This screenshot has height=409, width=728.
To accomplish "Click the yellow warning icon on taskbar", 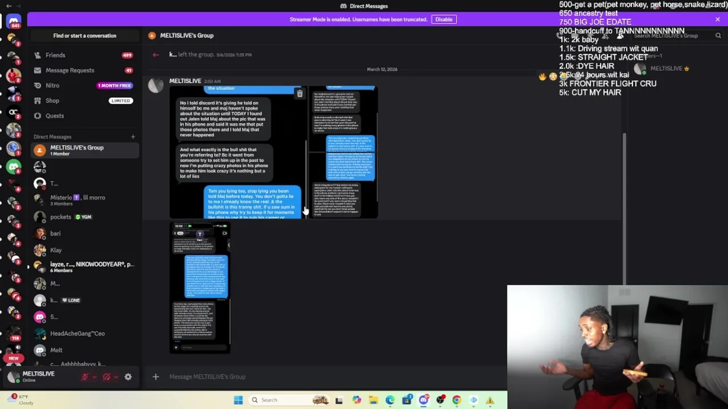I will [x=490, y=400].
